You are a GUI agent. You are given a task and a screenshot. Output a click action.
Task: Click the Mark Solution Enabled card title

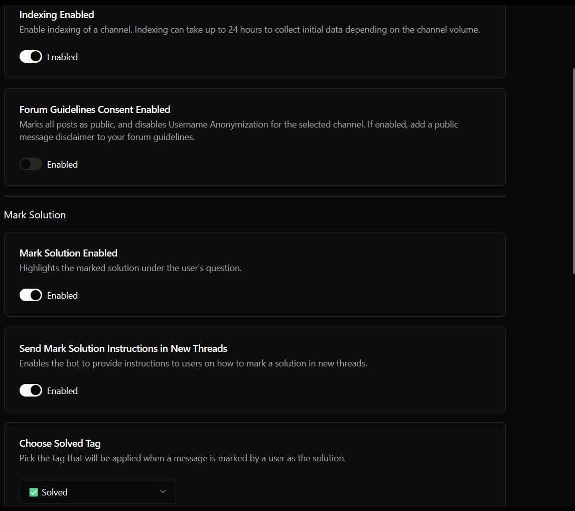(68, 253)
